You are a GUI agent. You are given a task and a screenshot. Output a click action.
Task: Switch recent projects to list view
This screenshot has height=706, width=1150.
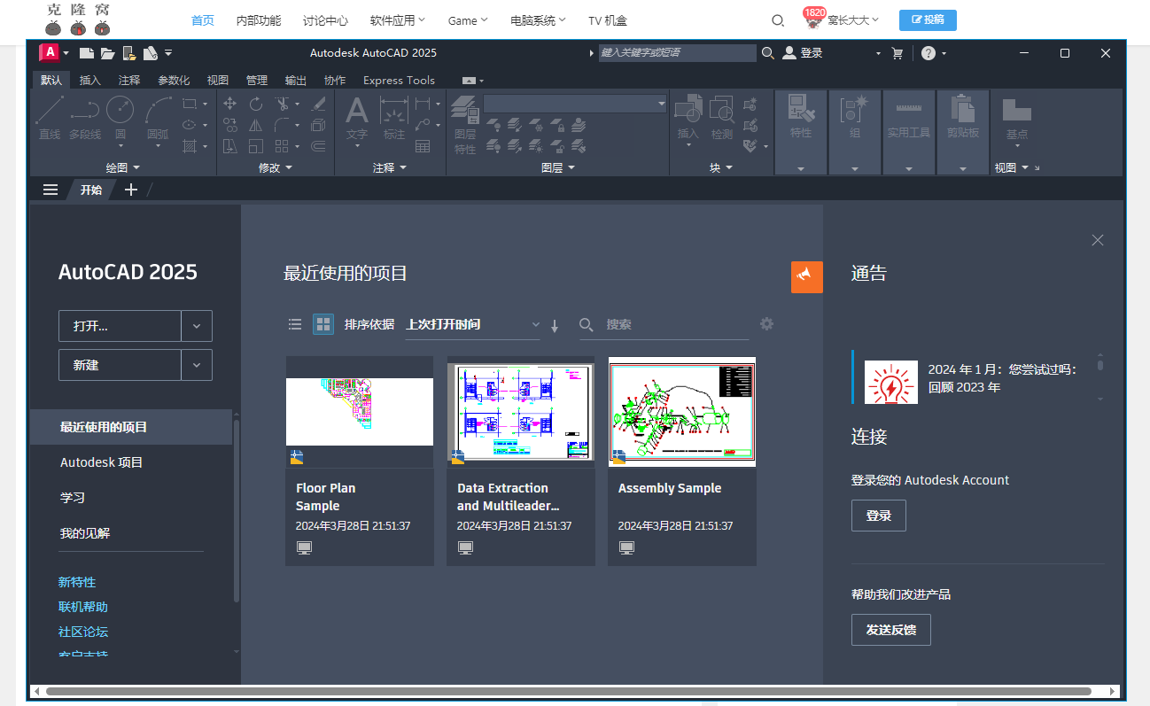295,324
